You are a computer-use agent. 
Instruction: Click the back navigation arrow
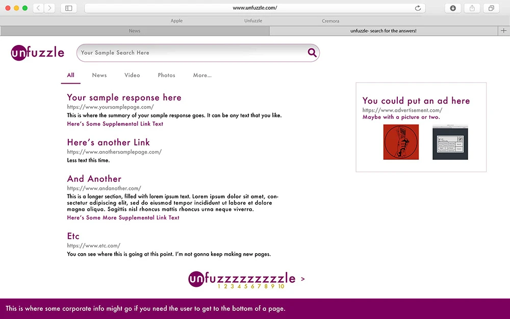point(37,8)
